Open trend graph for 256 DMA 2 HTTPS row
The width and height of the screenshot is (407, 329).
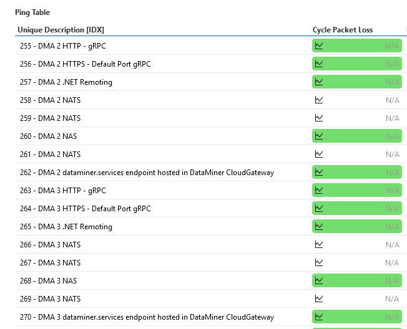coord(319,64)
